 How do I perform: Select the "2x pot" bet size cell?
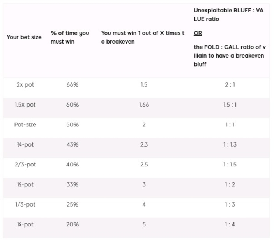25,84
